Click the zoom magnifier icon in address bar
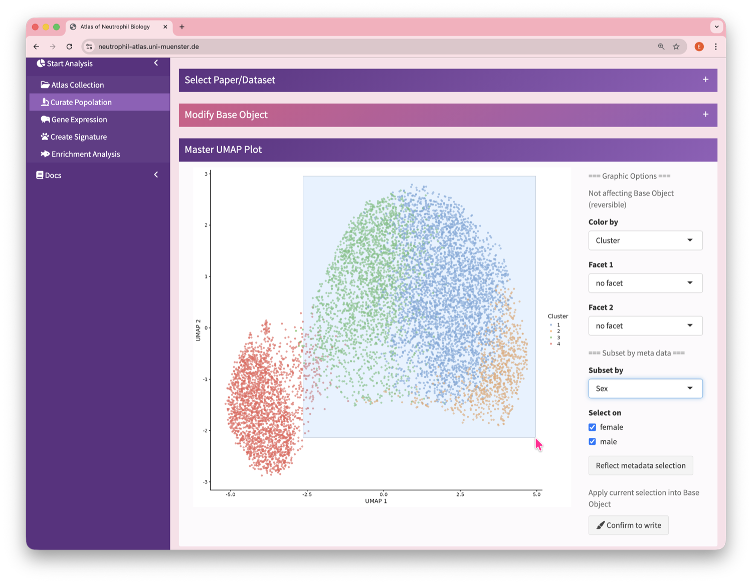 coord(661,47)
